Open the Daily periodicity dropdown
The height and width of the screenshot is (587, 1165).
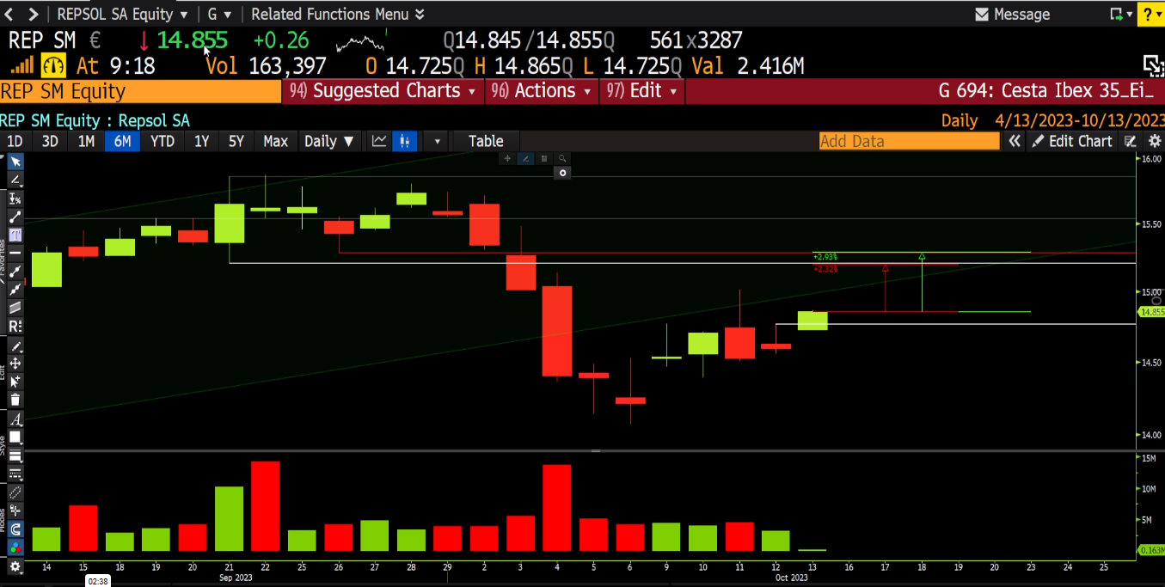[x=329, y=141]
